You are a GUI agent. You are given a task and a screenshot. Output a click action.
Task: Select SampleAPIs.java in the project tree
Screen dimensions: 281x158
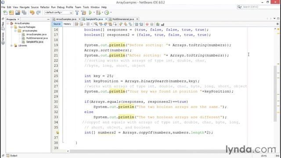(x=35, y=42)
